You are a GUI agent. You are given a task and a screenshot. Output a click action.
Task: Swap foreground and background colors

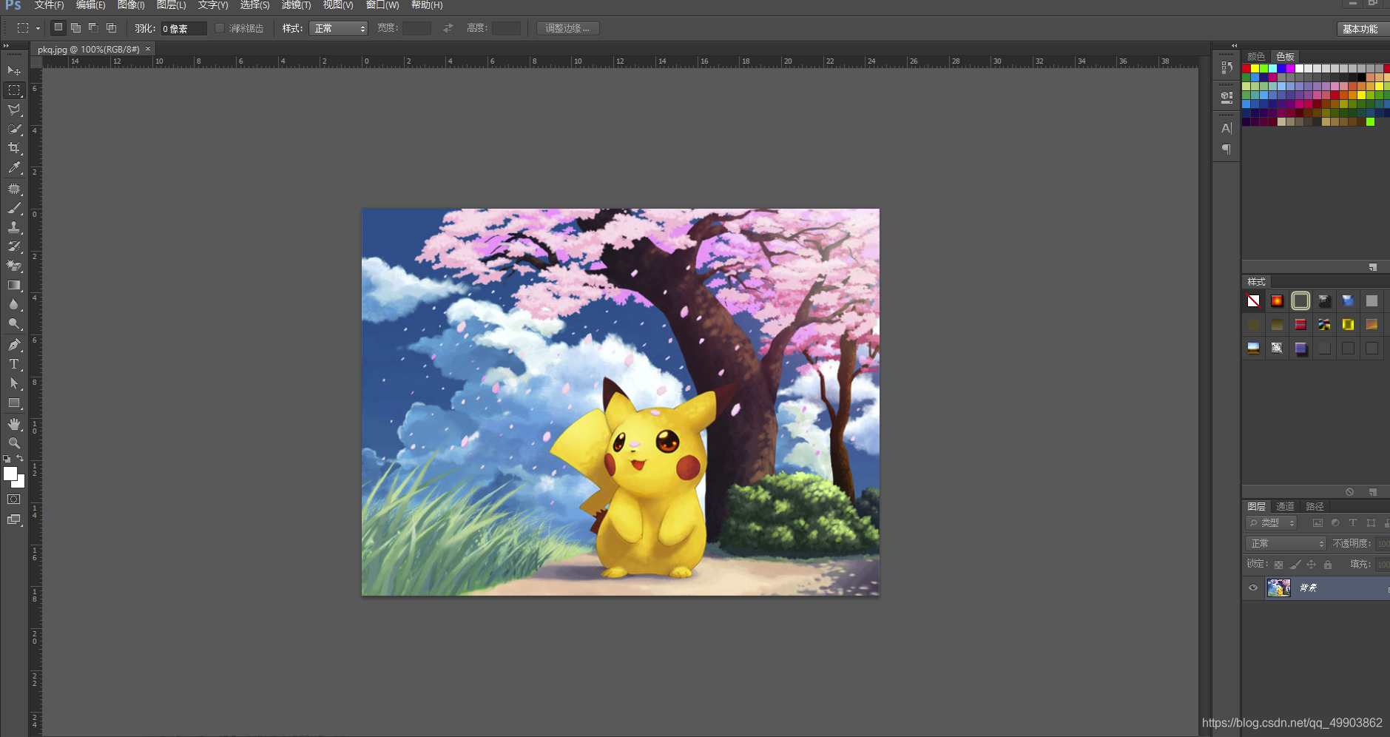(20, 459)
